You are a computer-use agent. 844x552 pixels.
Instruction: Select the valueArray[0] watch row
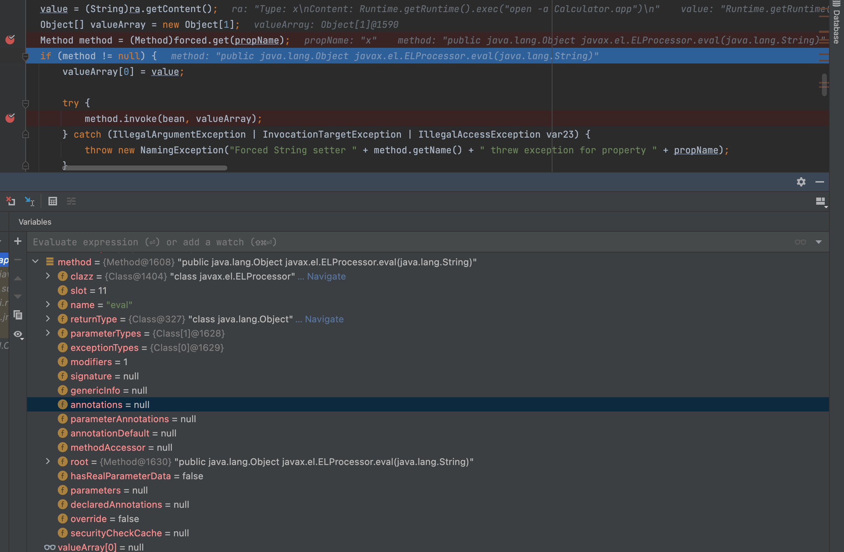click(x=428, y=547)
